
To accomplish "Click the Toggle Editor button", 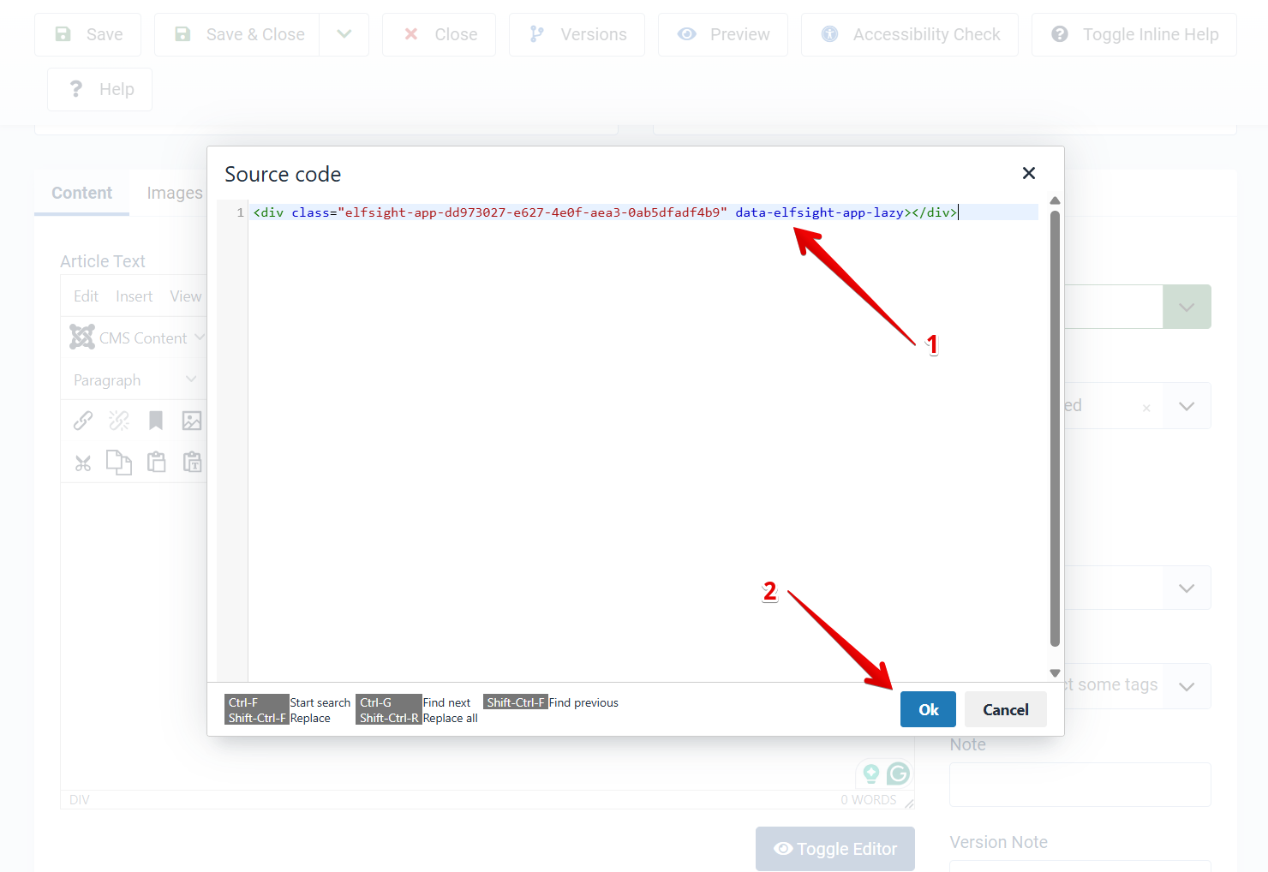I will click(835, 849).
